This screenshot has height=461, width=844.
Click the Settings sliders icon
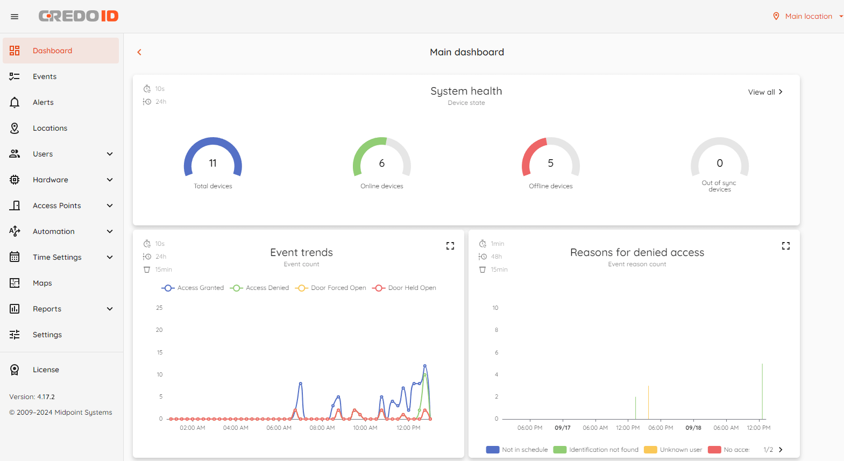[x=15, y=335]
